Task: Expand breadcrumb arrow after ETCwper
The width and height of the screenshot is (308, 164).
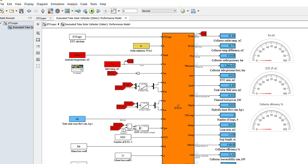Action: [58, 25]
